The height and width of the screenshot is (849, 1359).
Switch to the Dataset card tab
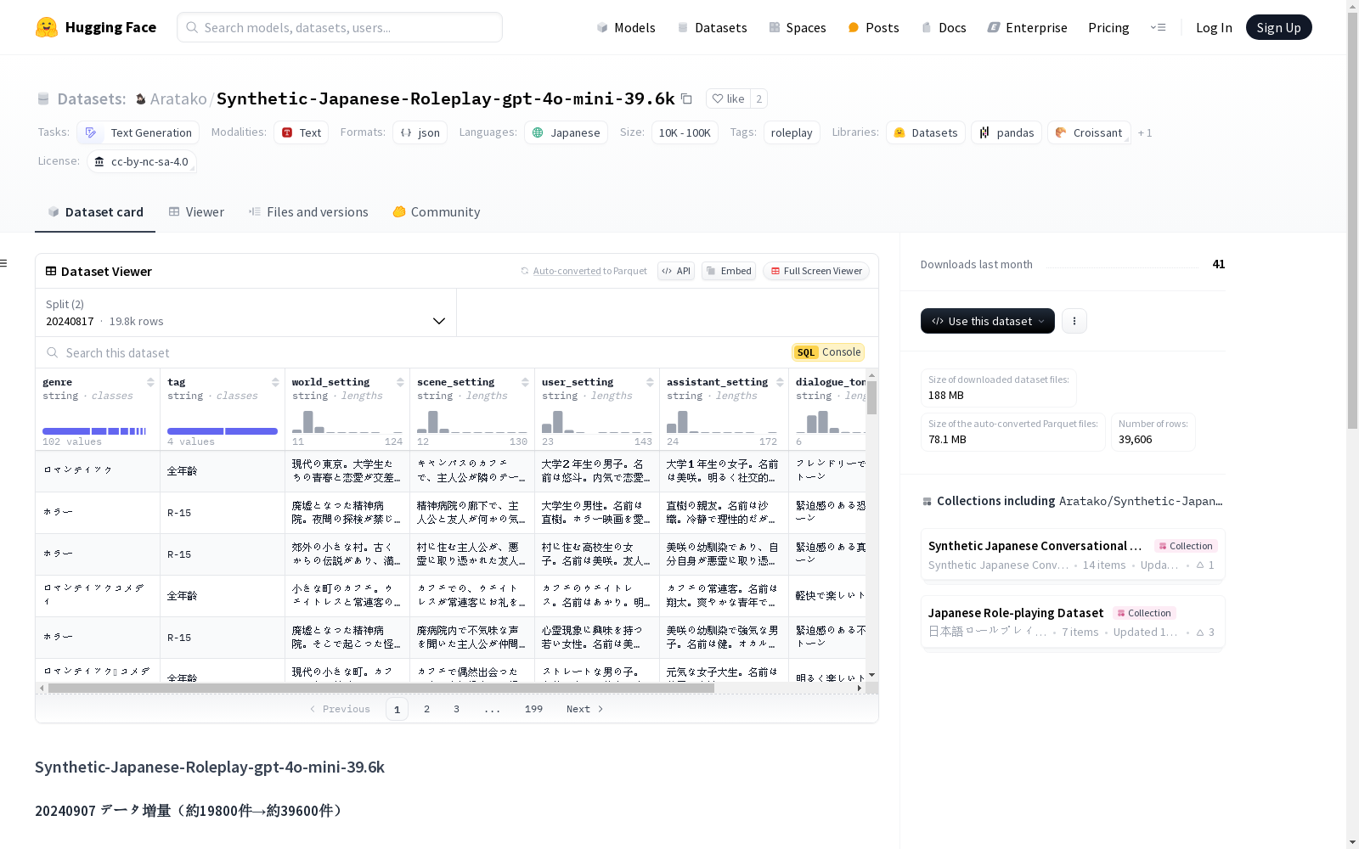(x=95, y=212)
